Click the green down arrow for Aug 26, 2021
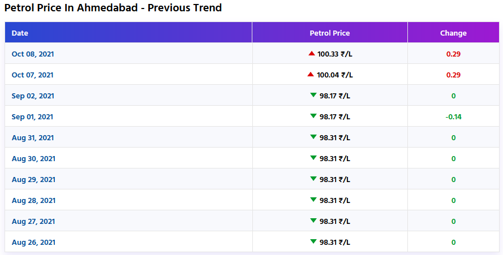 click(x=313, y=241)
